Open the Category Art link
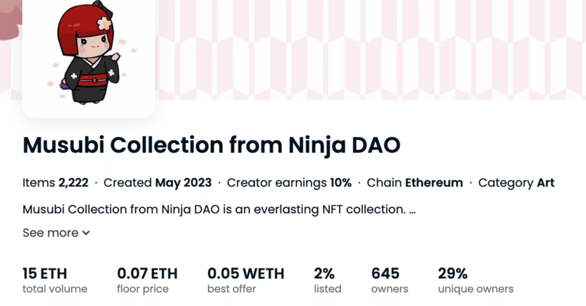Viewport: 586px width, 306px height. coord(516,183)
